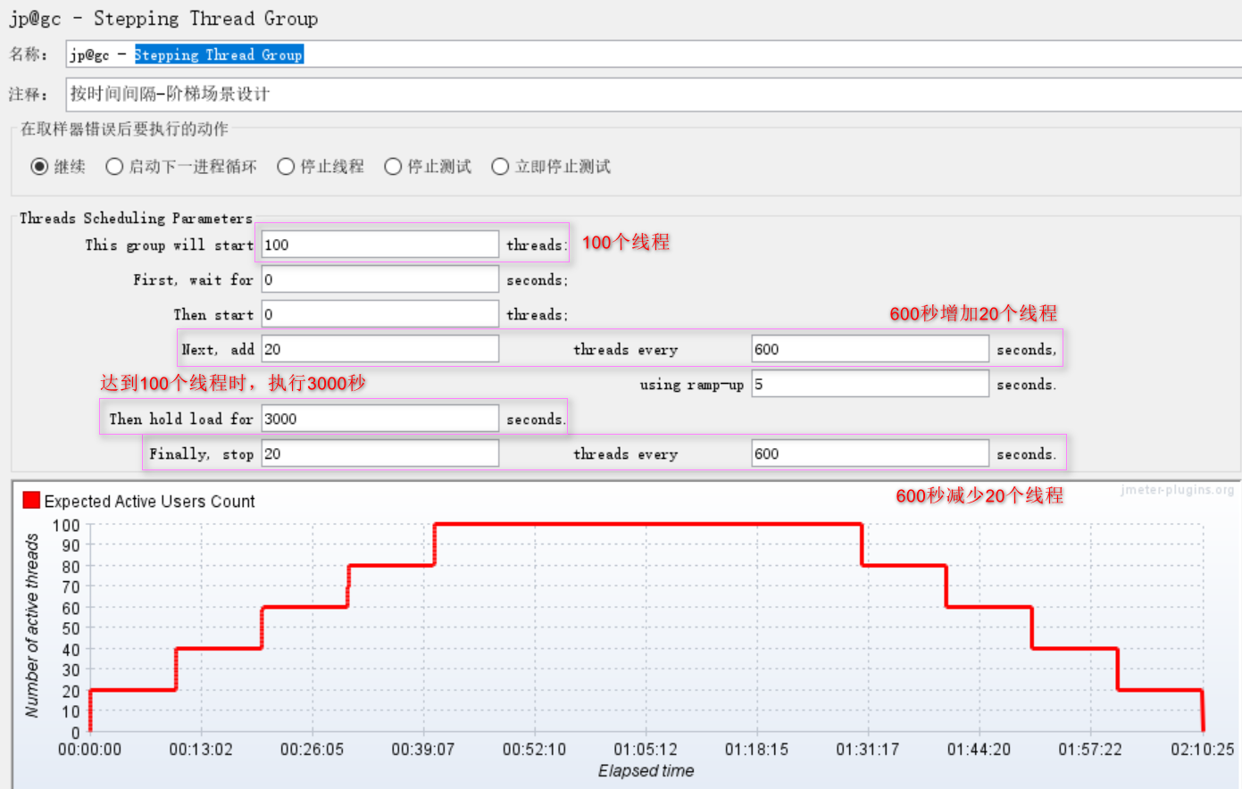Viewport: 1242px width, 789px height.
Task: Click the "jp@gc - Stepping Thread Group" panel heading
Action: [163, 19]
